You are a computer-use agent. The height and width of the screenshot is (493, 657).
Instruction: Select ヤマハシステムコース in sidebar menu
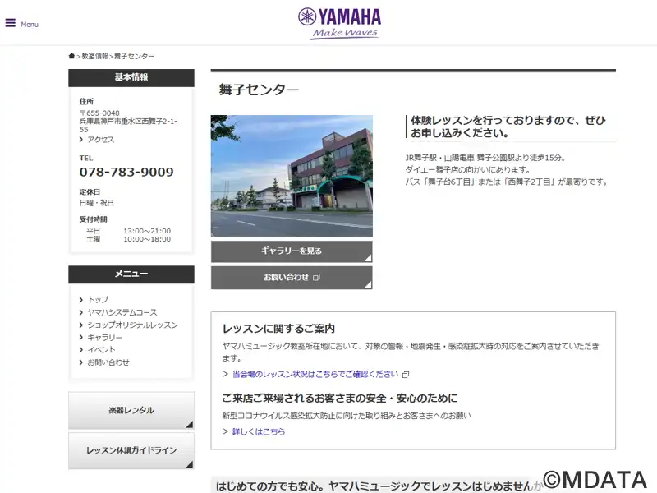pos(122,312)
